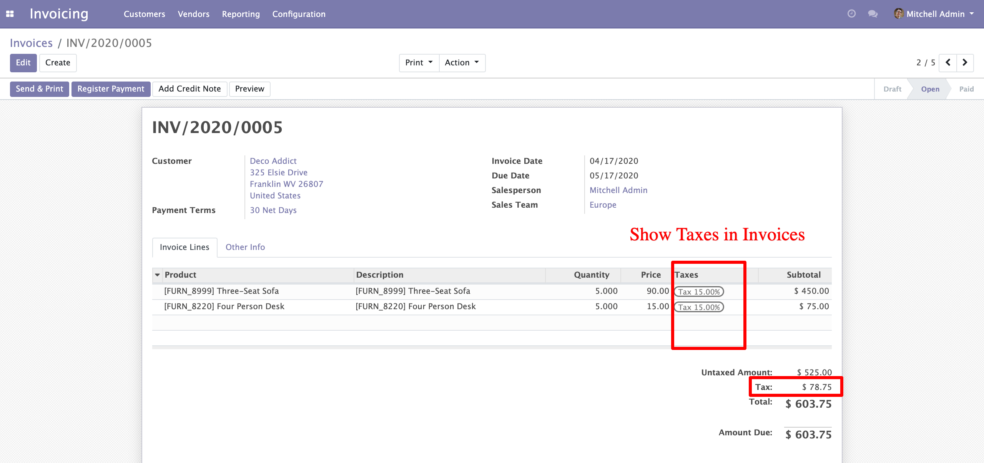Viewport: 984px width, 463px height.
Task: Open Mitchell Admin user menu
Action: pyautogui.click(x=934, y=14)
